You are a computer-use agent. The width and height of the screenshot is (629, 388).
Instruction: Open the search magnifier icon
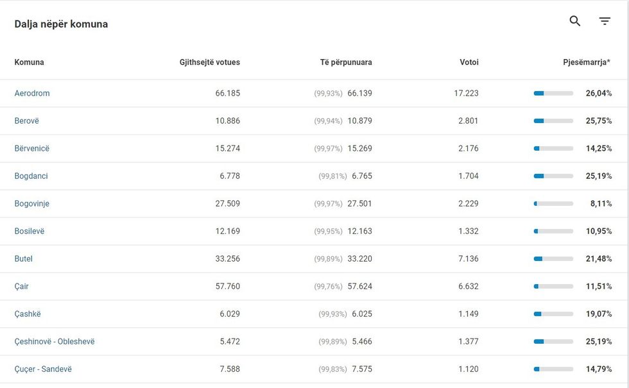point(575,21)
